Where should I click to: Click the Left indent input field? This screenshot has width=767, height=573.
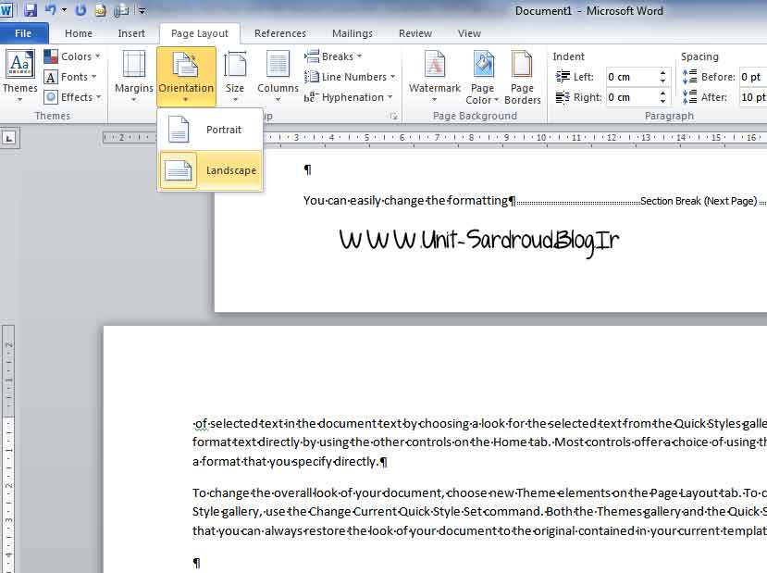[x=631, y=77]
